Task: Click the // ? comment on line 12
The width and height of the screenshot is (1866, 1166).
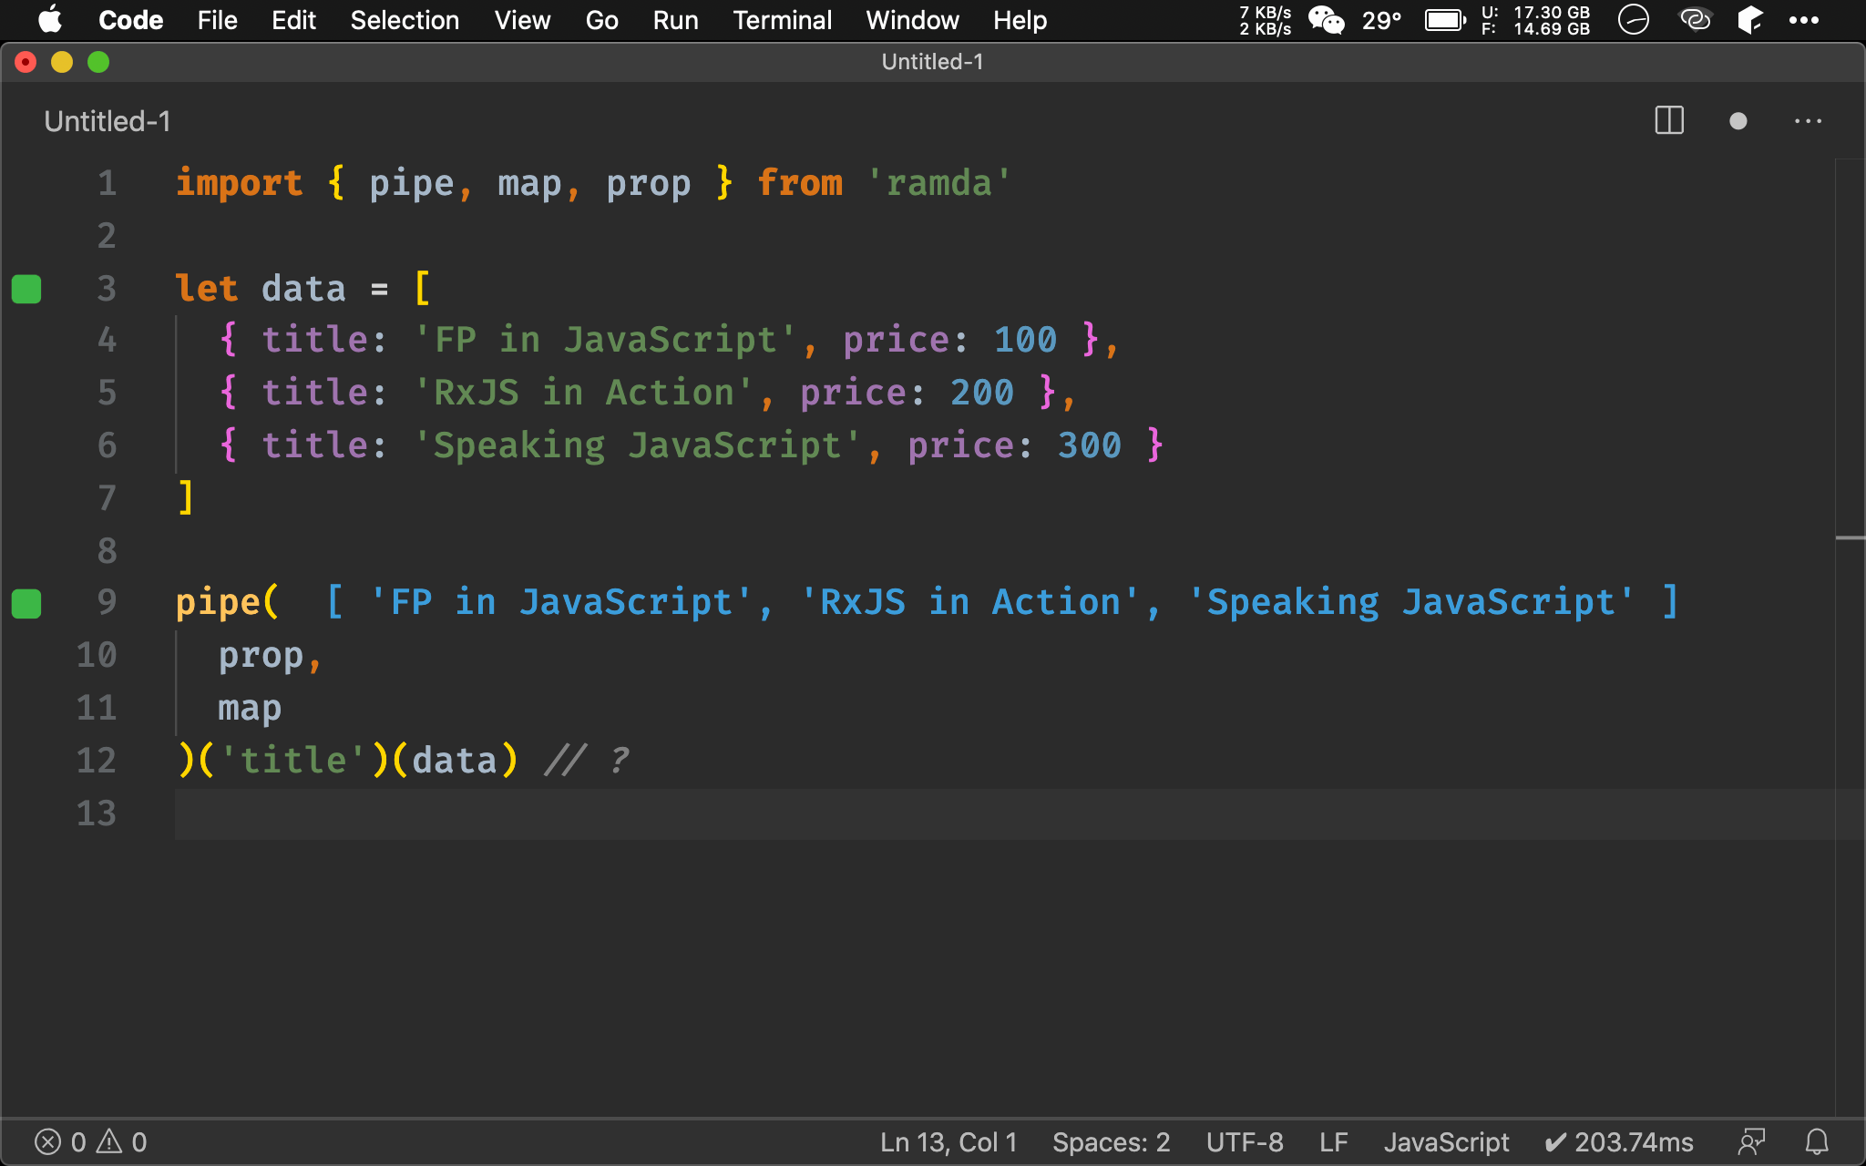Action: pyautogui.click(x=587, y=761)
